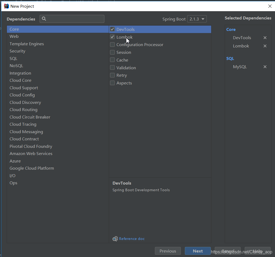This screenshot has width=275, height=257.
Task: Click the Reference doc web icon
Action: pyautogui.click(x=115, y=239)
